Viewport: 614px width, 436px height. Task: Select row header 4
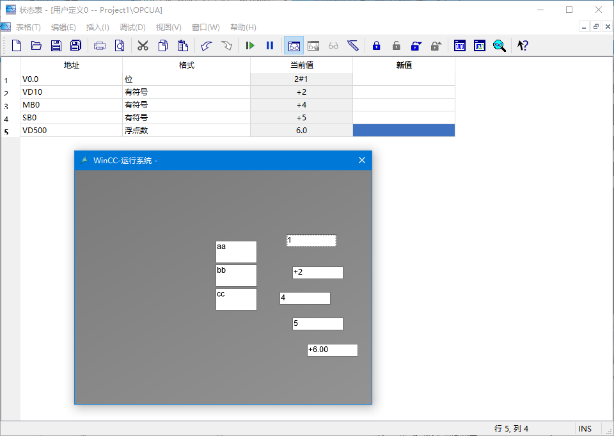coord(10,118)
